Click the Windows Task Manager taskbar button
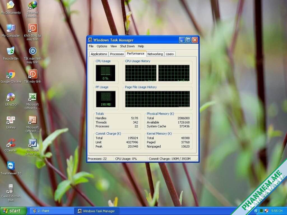Viewport: 287px width, 215px height. pyautogui.click(x=97, y=211)
